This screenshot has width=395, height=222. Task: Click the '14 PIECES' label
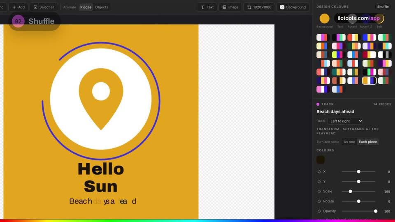pos(382,104)
